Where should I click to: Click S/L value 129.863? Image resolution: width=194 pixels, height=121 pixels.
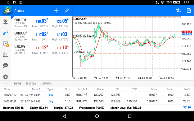115,95
